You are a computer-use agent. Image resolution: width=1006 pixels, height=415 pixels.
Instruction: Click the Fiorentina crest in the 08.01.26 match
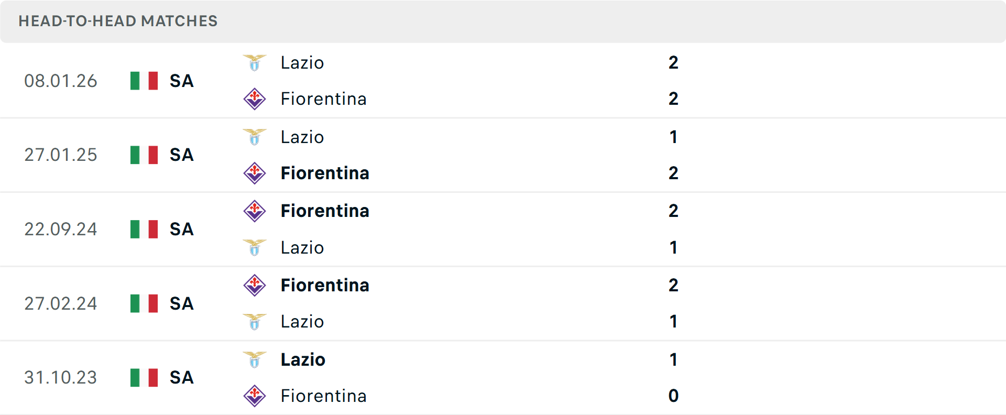tap(255, 99)
